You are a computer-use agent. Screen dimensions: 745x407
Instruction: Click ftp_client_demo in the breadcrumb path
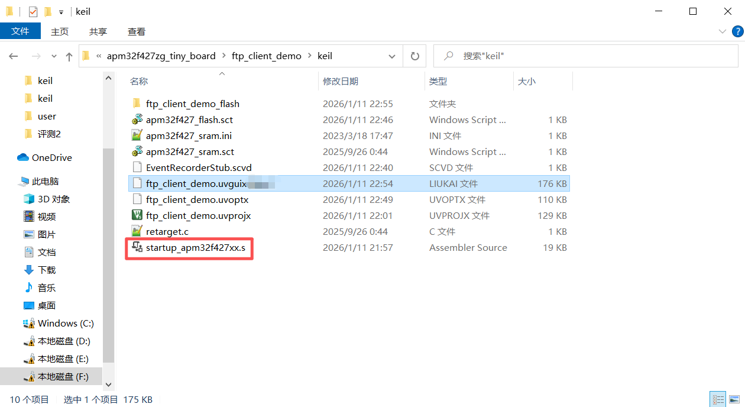click(x=266, y=56)
